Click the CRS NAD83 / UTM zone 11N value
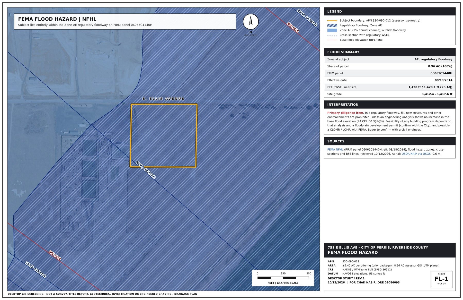This screenshot has width=463, height=300. point(367,270)
